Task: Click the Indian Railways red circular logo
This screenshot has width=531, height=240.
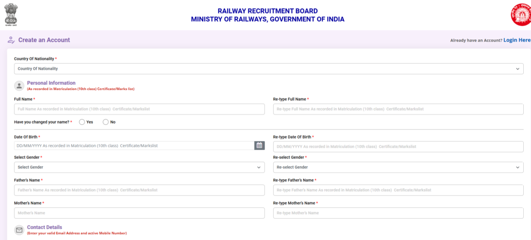Action: click(x=521, y=15)
